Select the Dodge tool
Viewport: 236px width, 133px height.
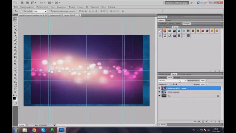pyautogui.click(x=15, y=64)
